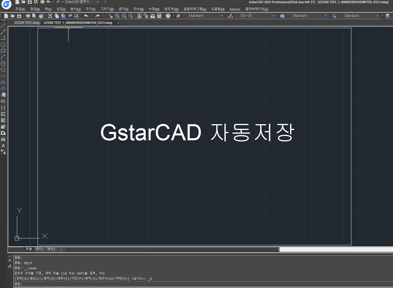This screenshot has width=393, height=288.
Task: Open the Layer properties manager icon
Action: point(388,16)
